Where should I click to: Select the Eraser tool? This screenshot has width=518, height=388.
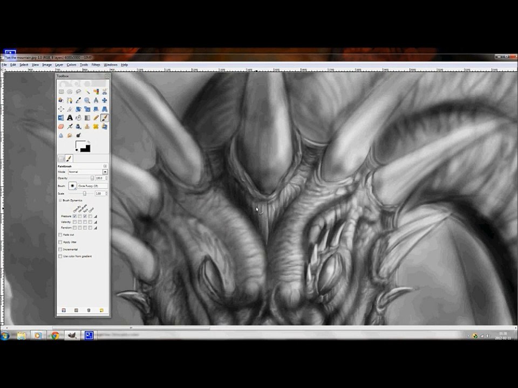(x=61, y=126)
